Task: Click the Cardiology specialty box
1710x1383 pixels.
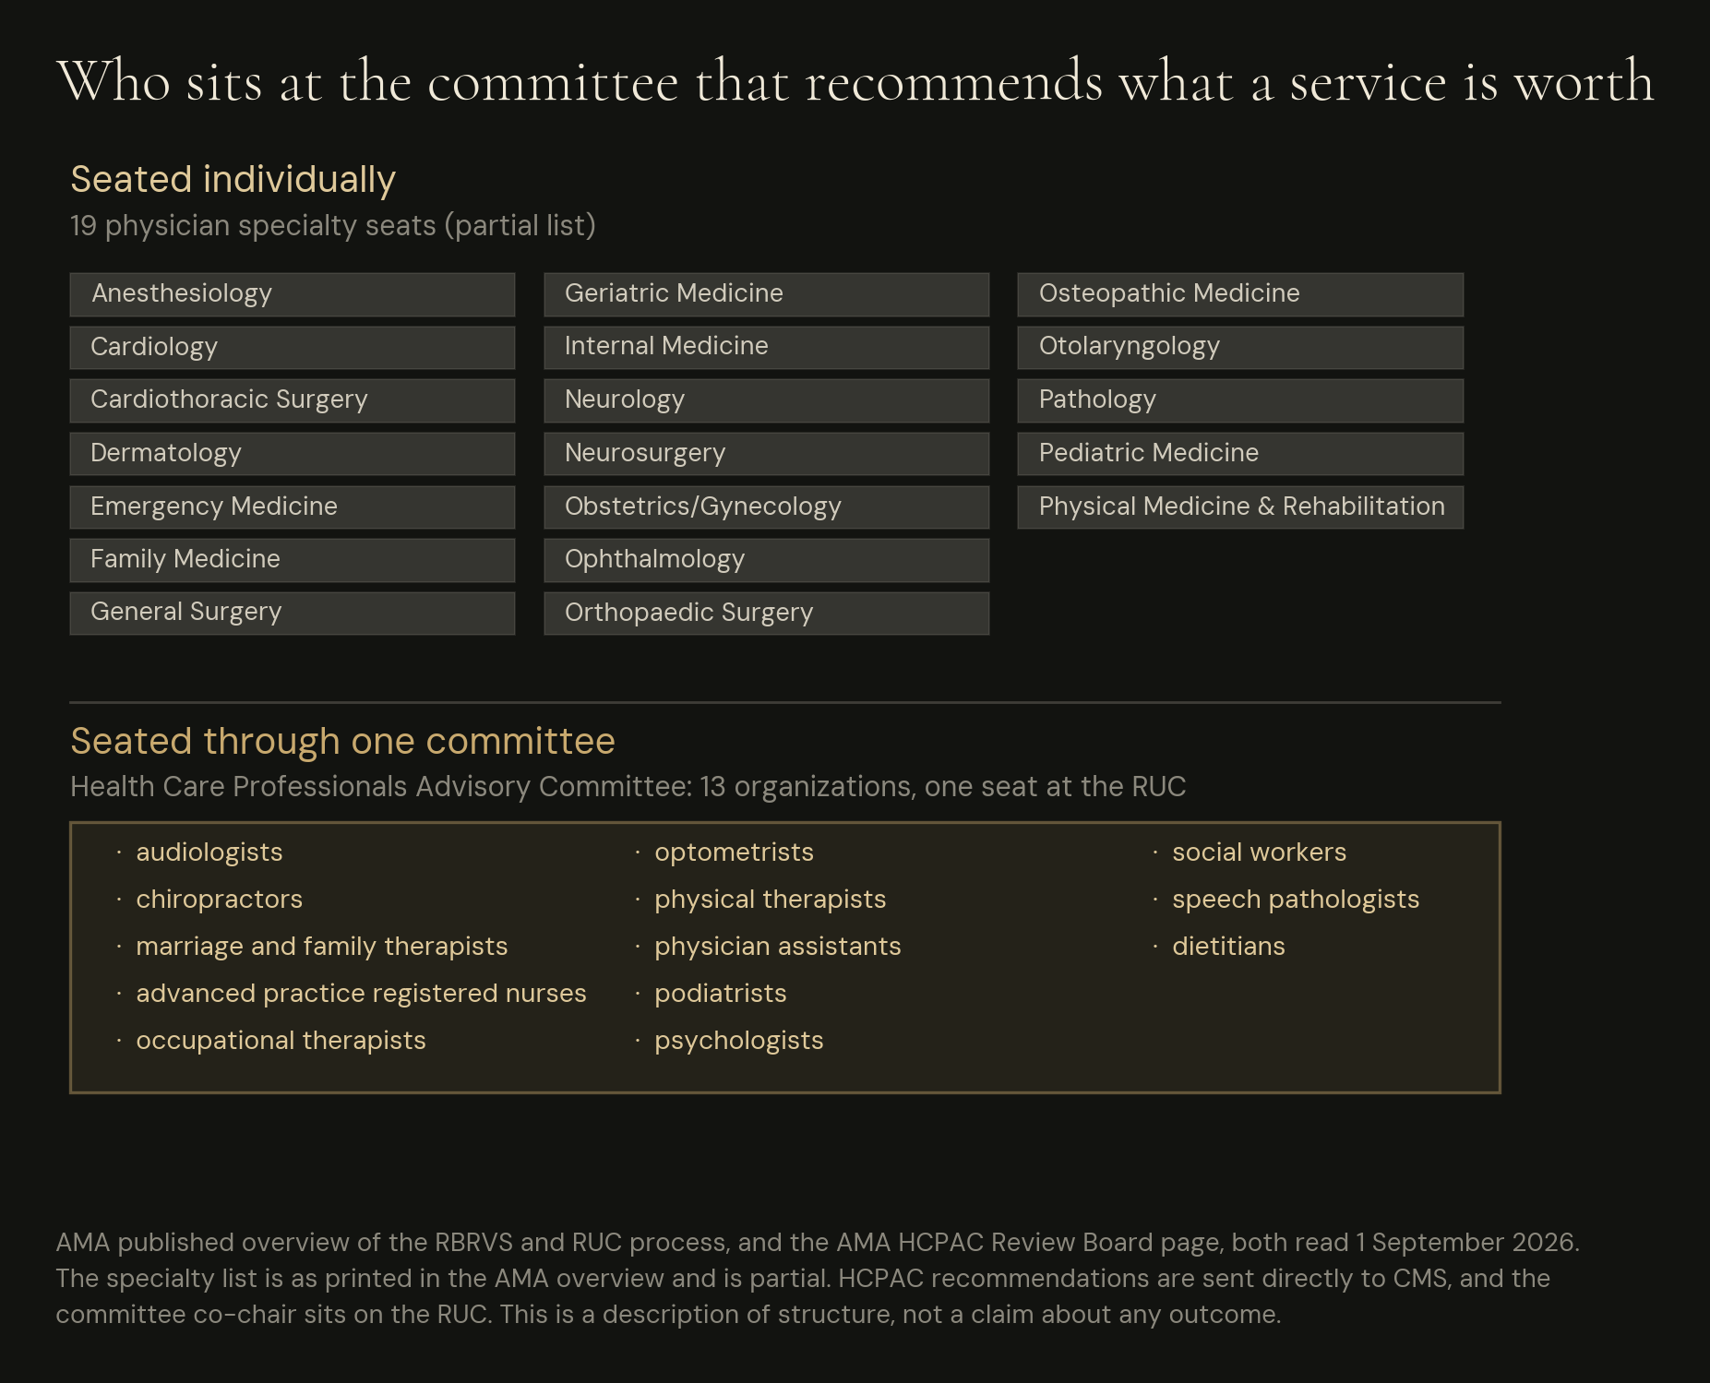Action: click(x=292, y=348)
